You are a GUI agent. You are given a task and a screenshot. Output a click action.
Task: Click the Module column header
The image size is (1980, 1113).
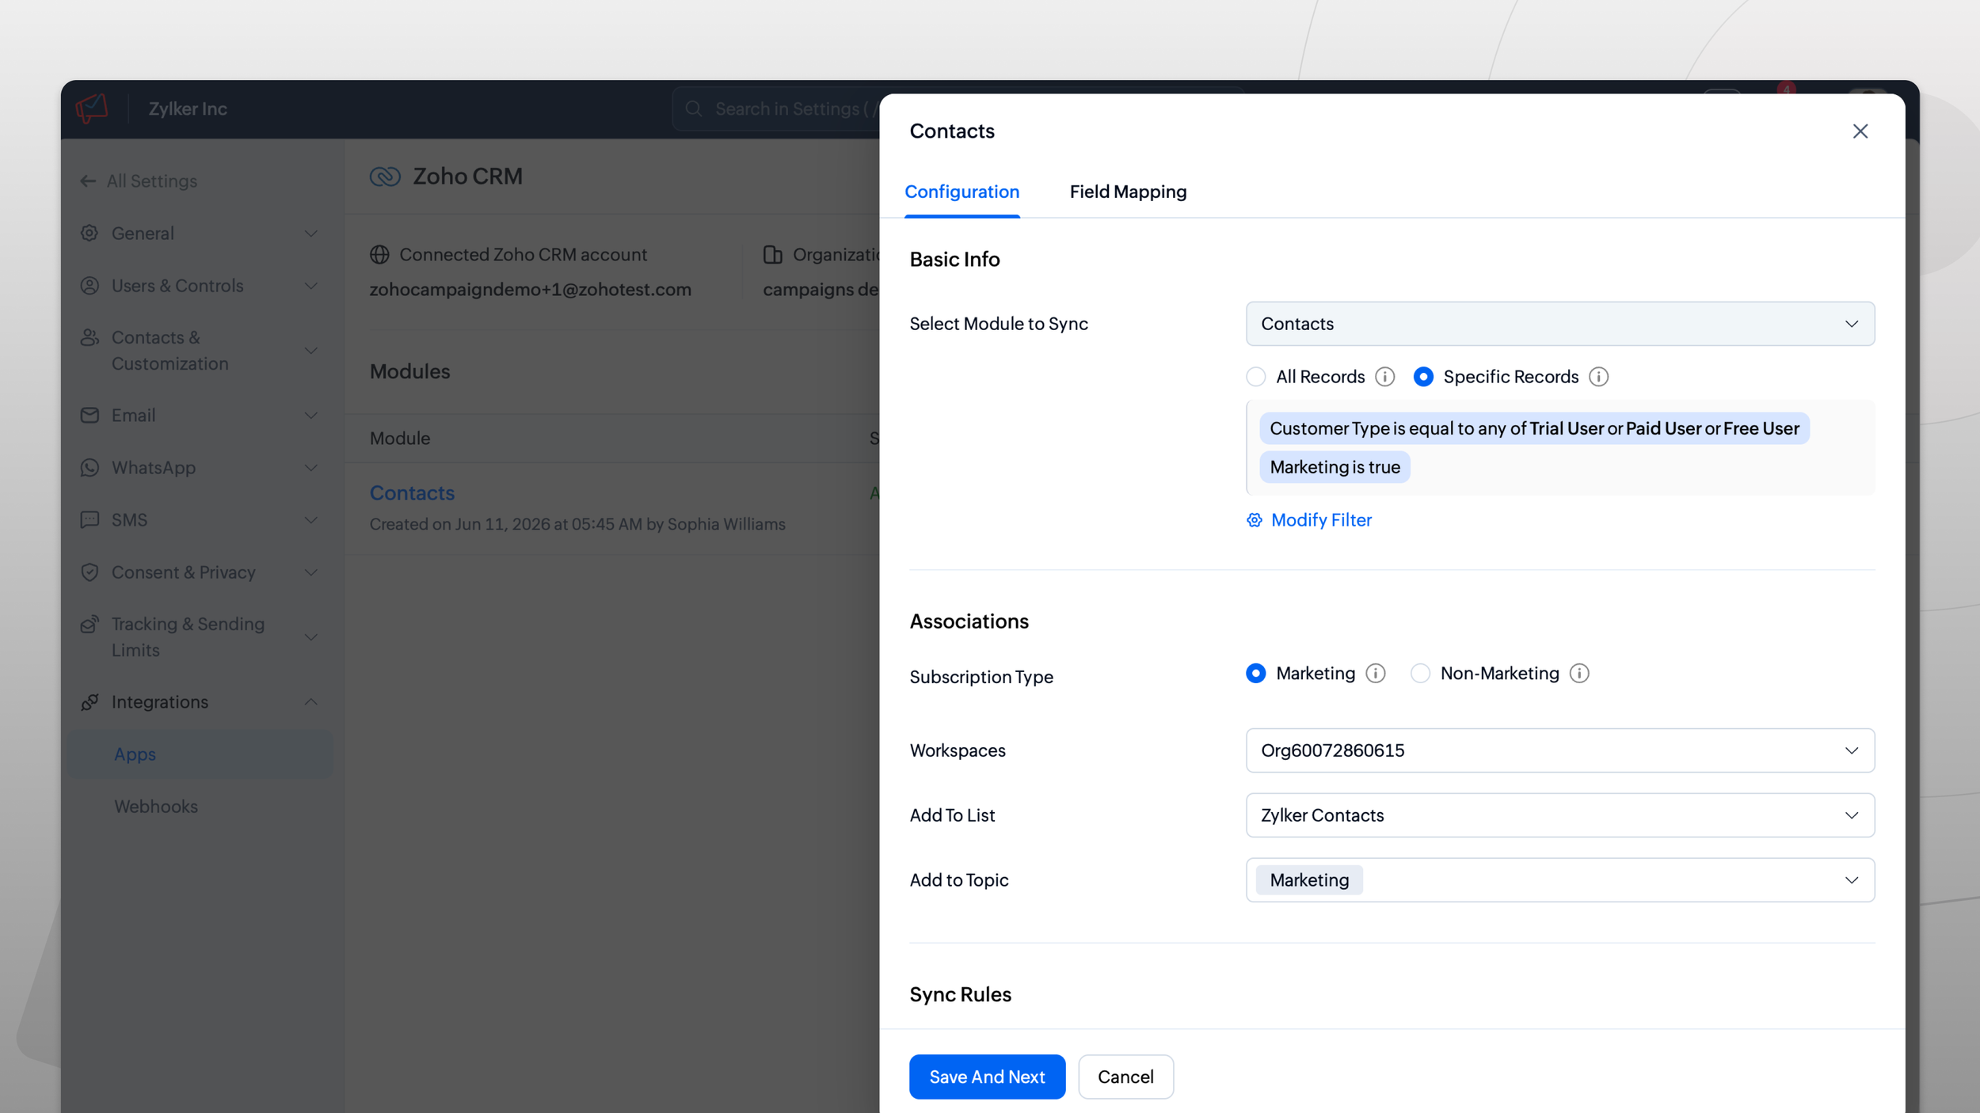(x=400, y=439)
